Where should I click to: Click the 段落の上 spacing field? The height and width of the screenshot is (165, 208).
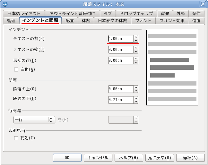[121, 89]
